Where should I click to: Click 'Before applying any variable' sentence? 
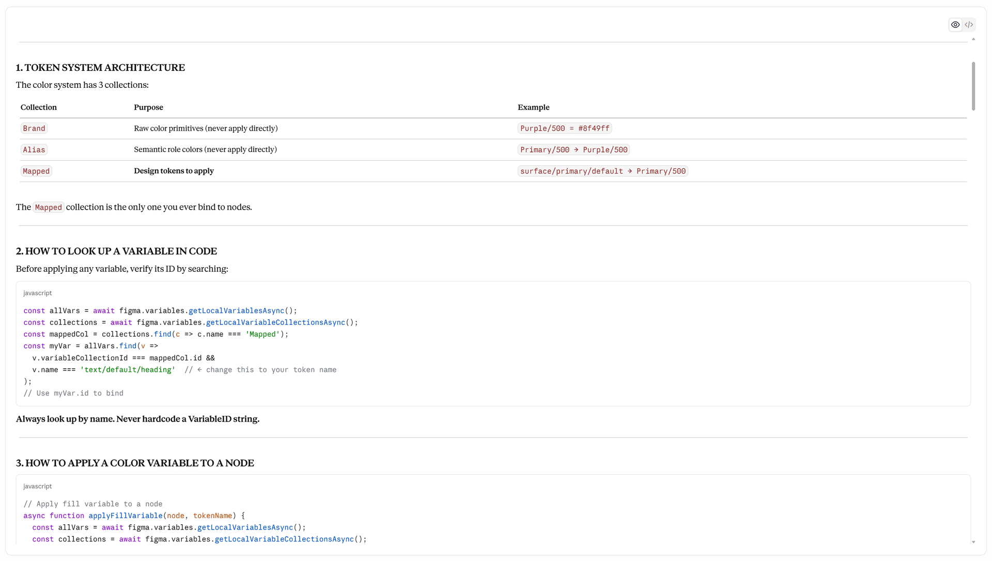(122, 269)
